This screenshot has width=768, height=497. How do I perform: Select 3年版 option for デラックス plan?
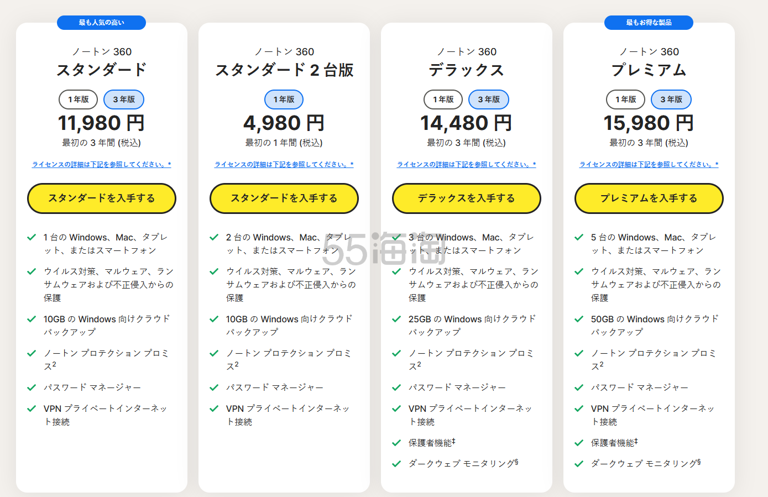489,100
